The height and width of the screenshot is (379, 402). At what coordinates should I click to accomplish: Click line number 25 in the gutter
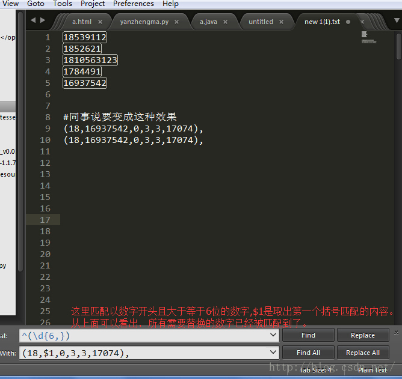tap(45, 311)
